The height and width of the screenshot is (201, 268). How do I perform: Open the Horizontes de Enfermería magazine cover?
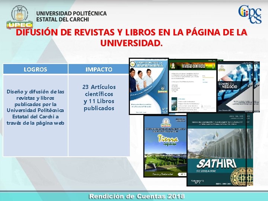(x=149, y=86)
